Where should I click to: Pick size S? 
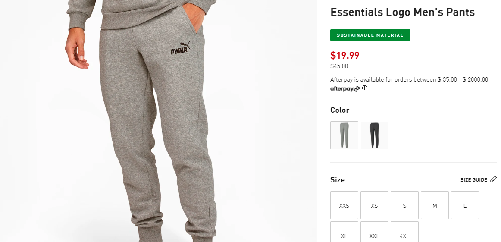(x=404, y=205)
